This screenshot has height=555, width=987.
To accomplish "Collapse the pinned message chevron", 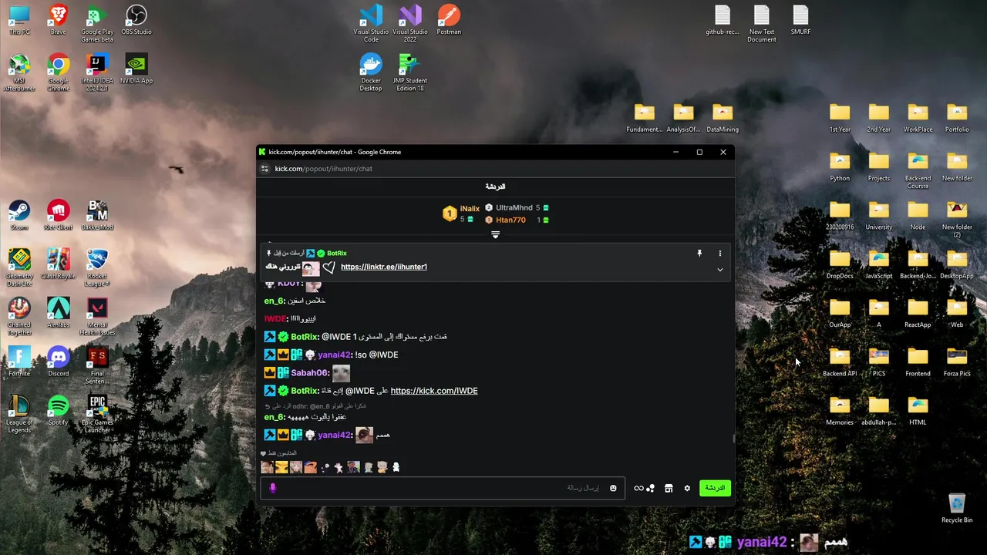I will tap(720, 270).
